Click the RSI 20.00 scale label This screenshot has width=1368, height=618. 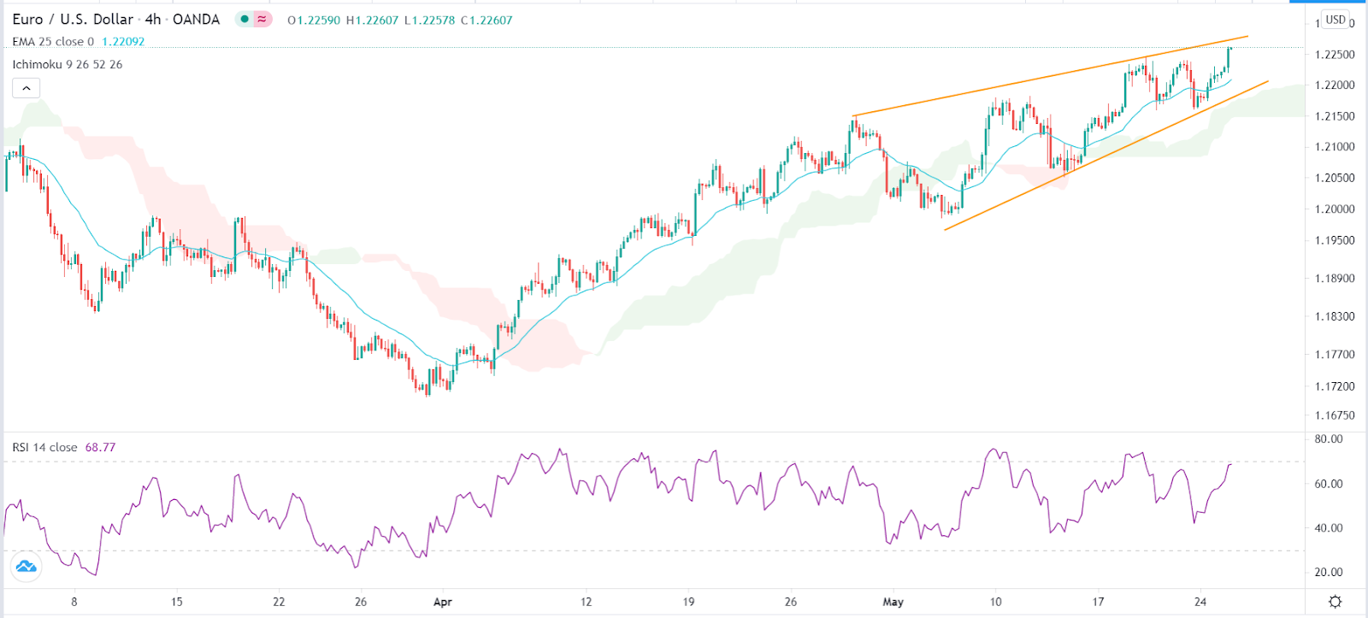pyautogui.click(x=1329, y=573)
